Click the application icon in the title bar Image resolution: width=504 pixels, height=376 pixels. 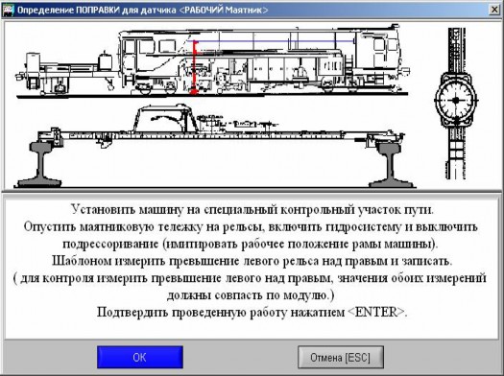tap(9, 10)
